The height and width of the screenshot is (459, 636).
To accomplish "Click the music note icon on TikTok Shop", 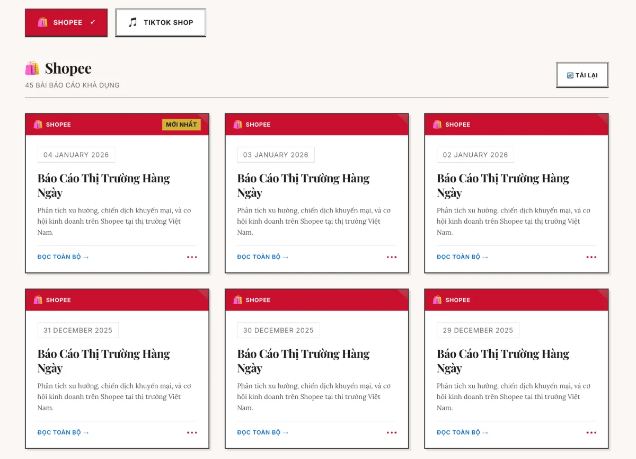I will click(133, 22).
